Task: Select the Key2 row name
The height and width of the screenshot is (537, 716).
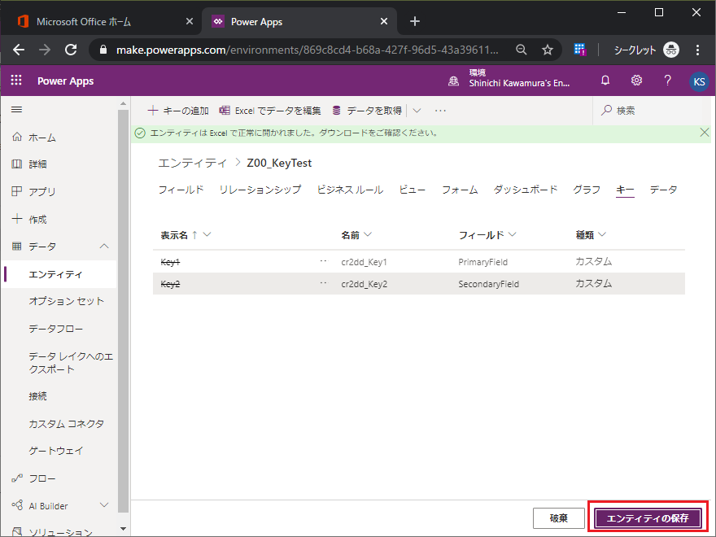Action: 170,284
